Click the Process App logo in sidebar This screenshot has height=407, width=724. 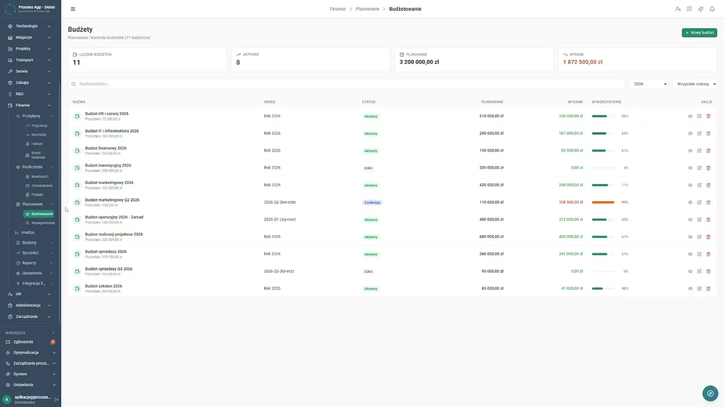click(10, 9)
